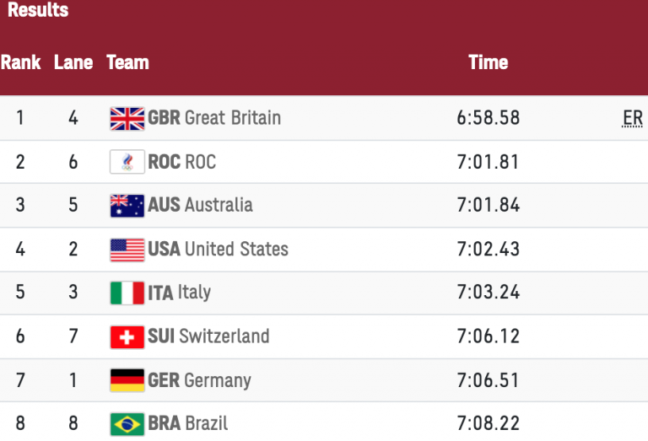The width and height of the screenshot is (648, 441).
Task: Click the Team column header
Action: [x=127, y=62]
